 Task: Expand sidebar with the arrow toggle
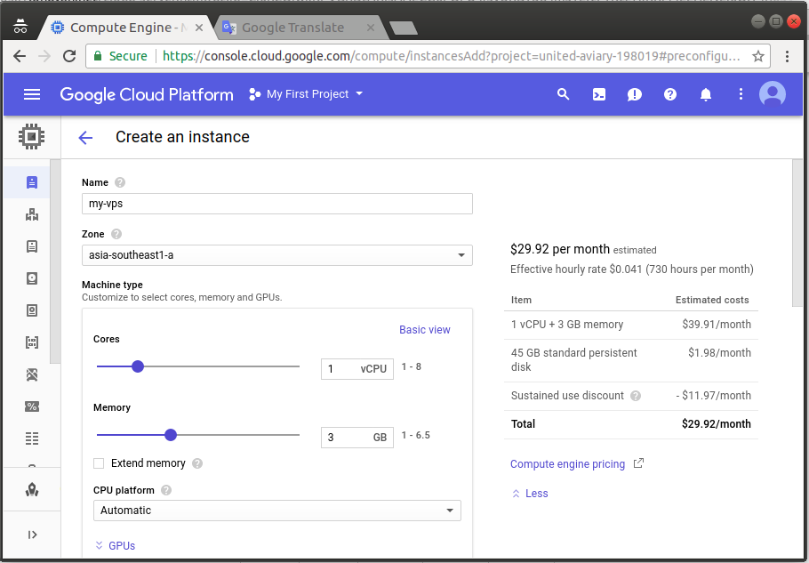(32, 535)
